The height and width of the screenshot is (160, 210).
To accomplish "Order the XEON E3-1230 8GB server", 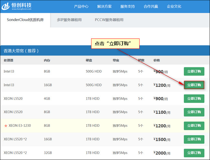I will (194, 126).
